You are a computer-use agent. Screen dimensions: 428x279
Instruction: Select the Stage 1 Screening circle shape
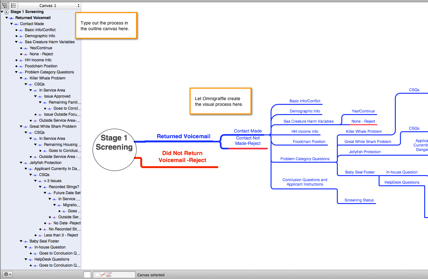114,149
